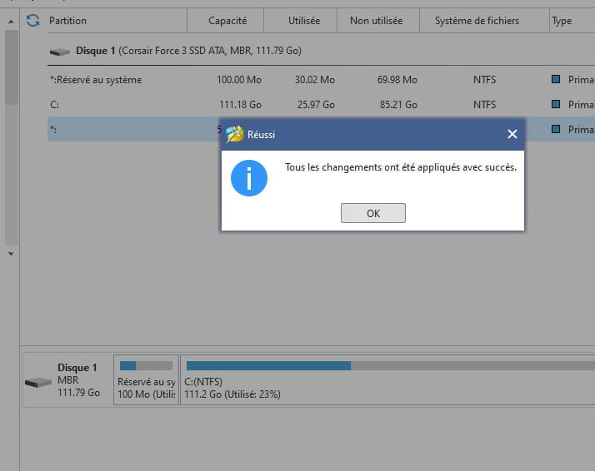Click the Type square on the selected *: row
Viewport: 595px width, 471px height.
tap(556, 130)
